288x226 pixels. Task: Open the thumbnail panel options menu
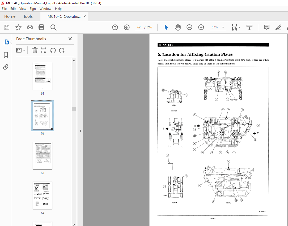coord(20,50)
